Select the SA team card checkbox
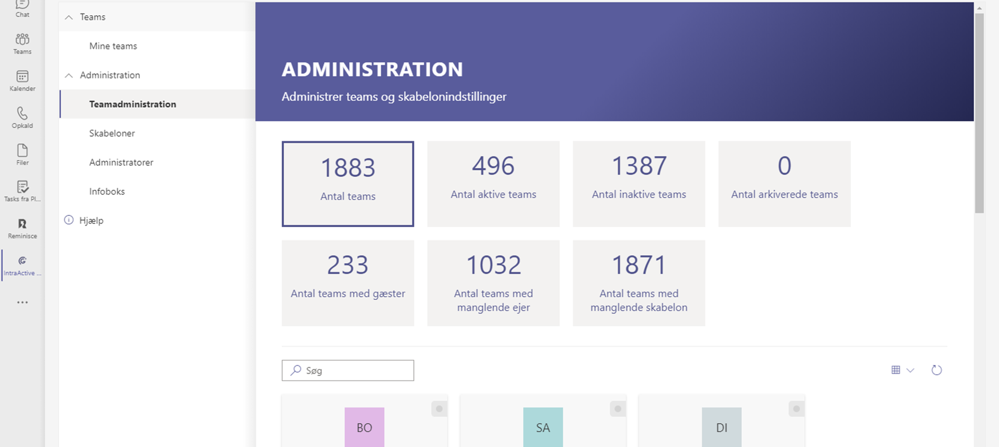 [618, 409]
